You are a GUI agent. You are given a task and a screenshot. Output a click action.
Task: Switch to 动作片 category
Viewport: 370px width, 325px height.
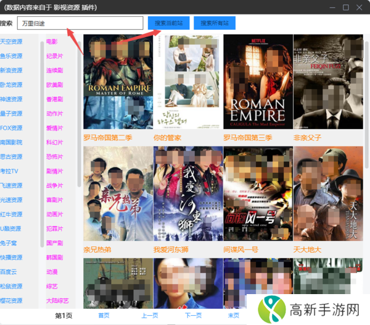pyautogui.click(x=54, y=114)
